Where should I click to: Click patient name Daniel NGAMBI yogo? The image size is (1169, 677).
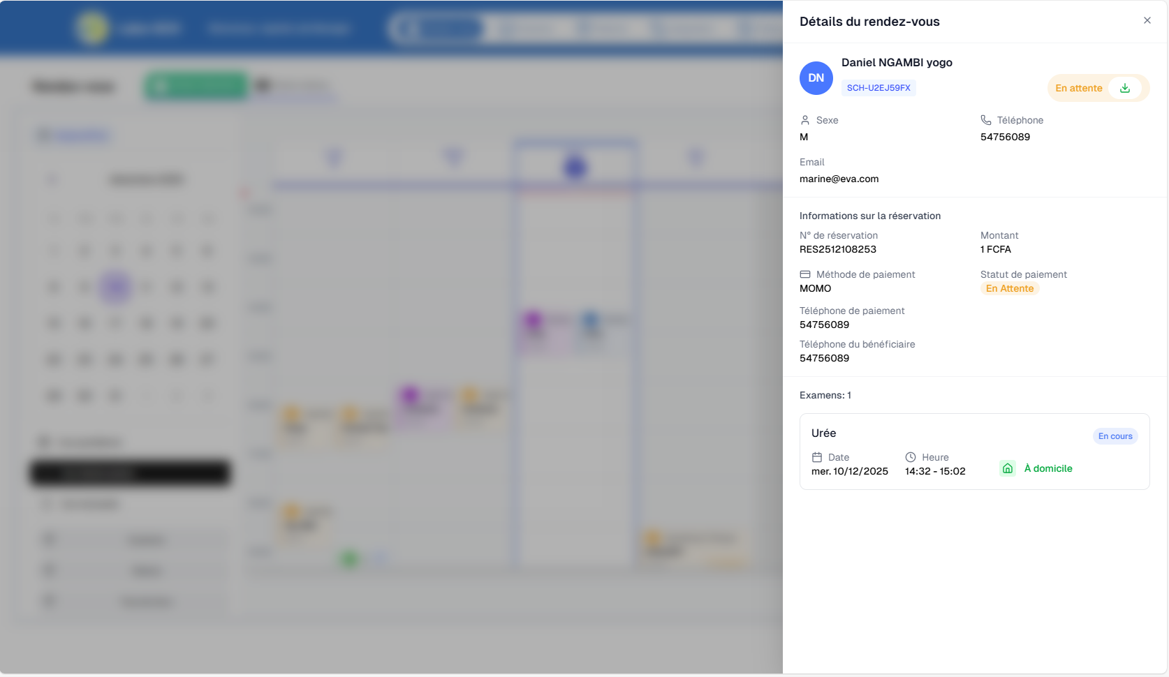click(897, 62)
